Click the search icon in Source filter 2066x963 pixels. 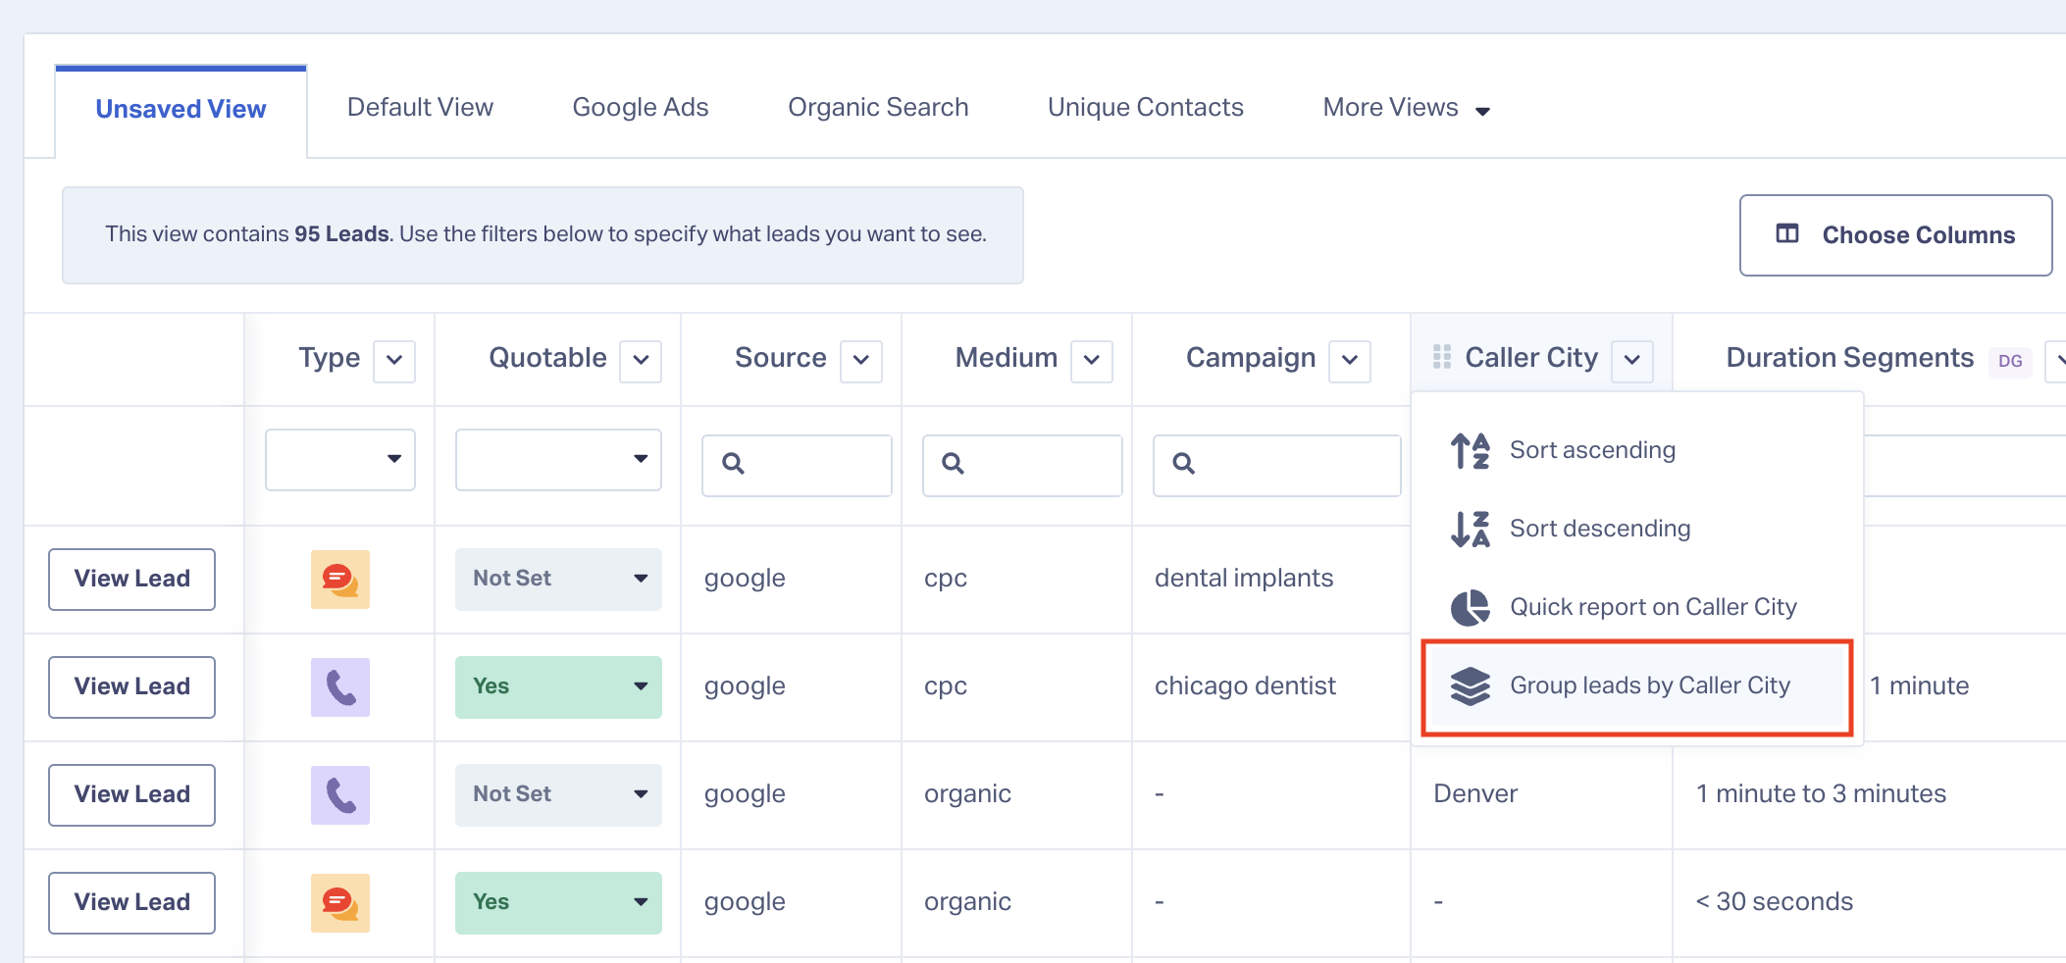pos(733,463)
